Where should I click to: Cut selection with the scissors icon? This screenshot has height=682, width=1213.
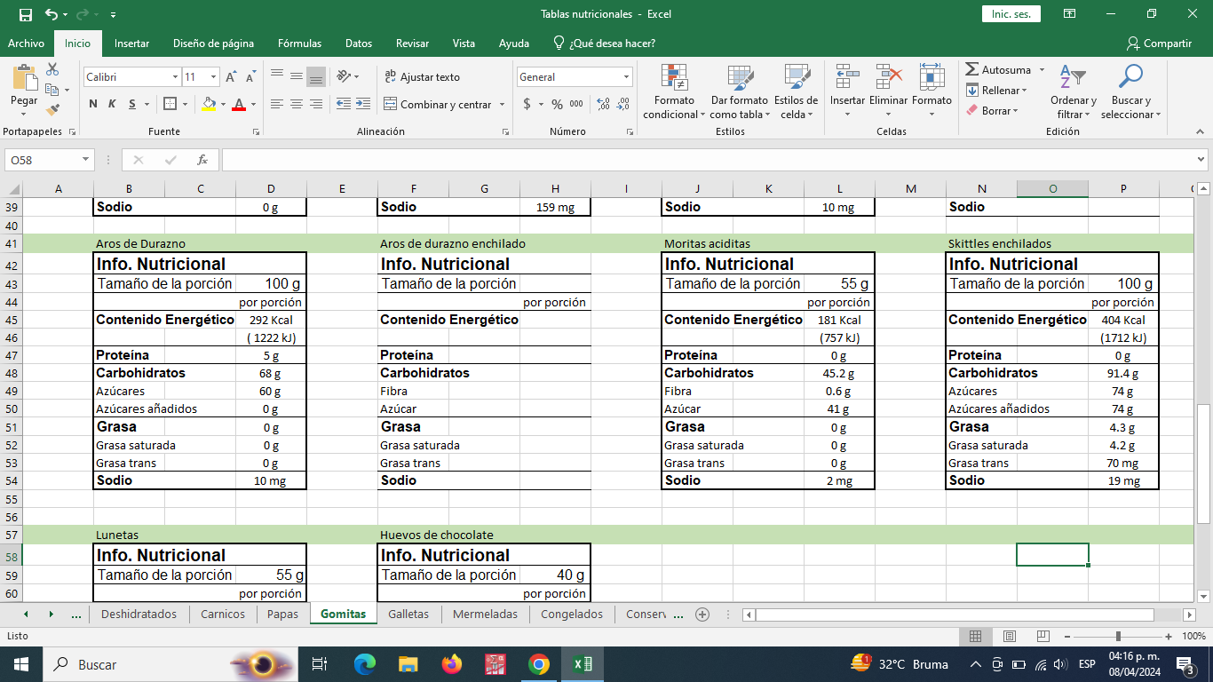coord(52,69)
